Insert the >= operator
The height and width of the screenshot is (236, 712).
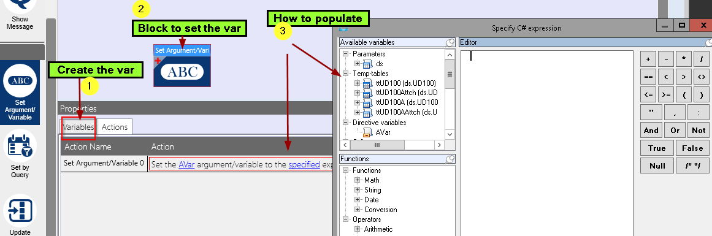pyautogui.click(x=665, y=95)
